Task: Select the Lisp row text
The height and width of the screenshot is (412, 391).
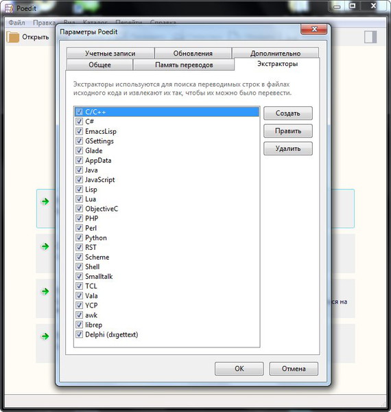Action: [x=91, y=190]
